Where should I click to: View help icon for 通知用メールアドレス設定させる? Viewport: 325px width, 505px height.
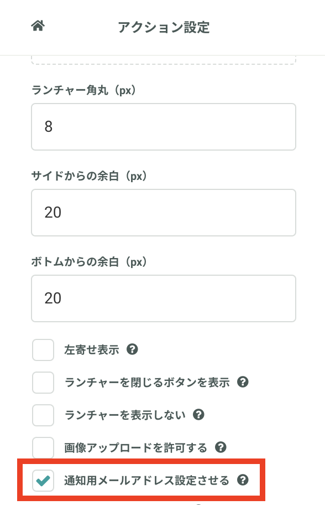pyautogui.click(x=243, y=480)
